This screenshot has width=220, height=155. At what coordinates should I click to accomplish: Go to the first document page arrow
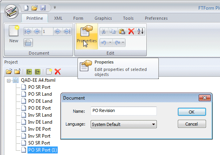click(28, 31)
